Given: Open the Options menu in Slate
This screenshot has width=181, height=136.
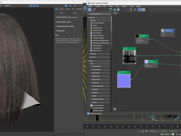Looking at the screenshot, I should [124, 6].
